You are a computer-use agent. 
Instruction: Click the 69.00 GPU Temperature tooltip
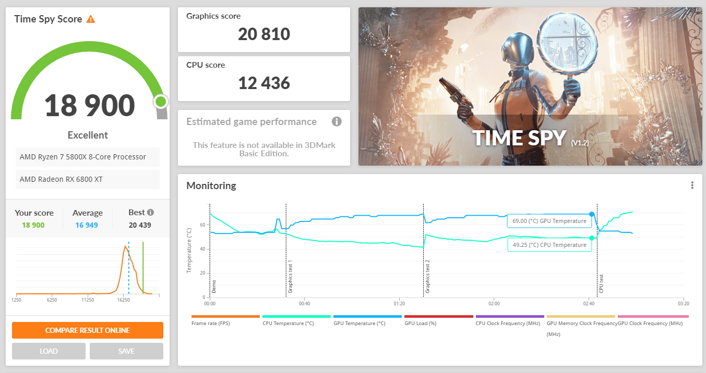pyautogui.click(x=549, y=221)
